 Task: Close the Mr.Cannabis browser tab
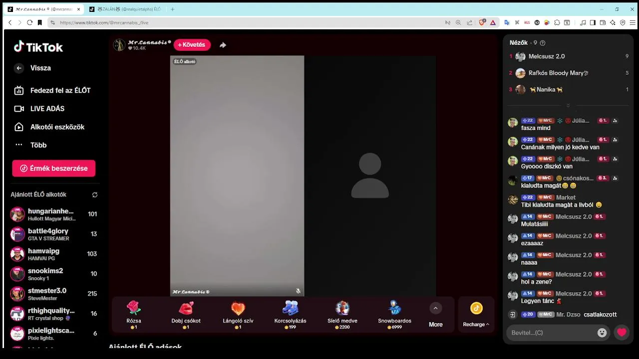(79, 9)
